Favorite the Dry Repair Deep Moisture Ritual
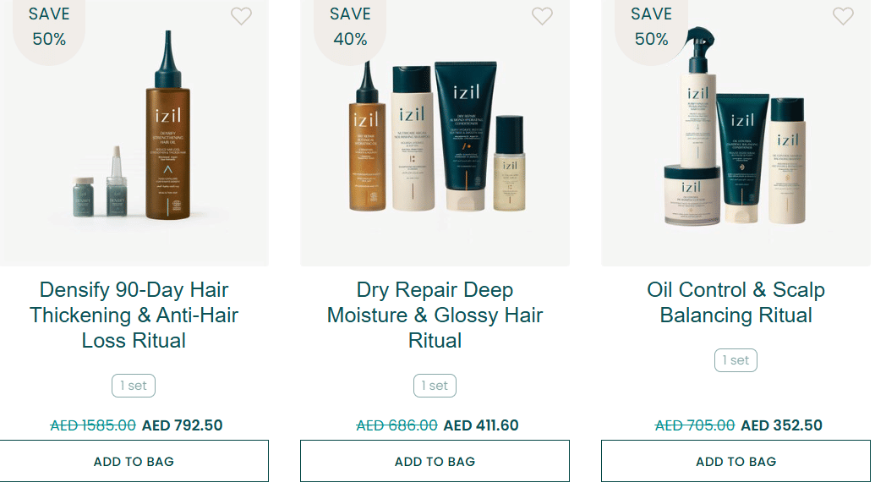 point(542,15)
